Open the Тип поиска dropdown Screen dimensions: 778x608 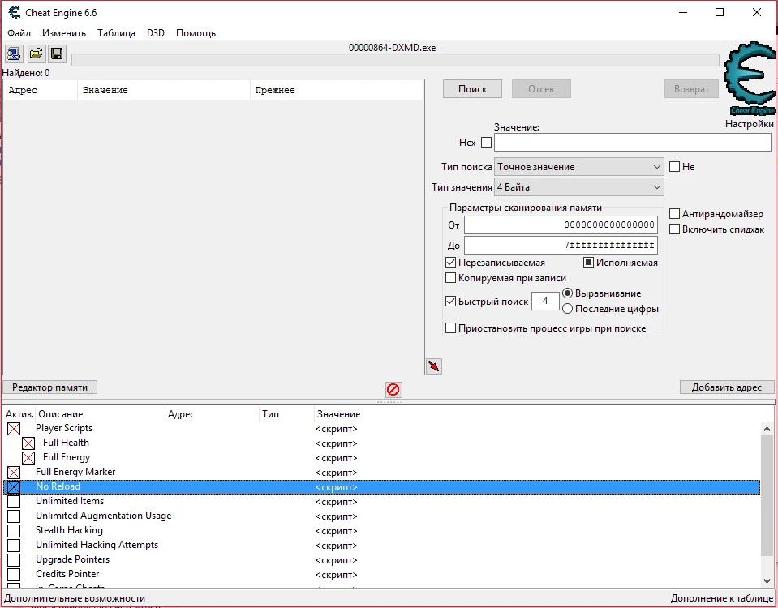[579, 167]
